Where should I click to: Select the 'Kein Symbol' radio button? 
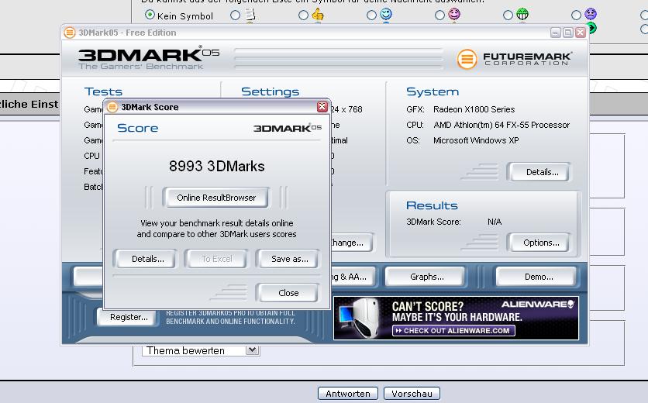point(150,15)
